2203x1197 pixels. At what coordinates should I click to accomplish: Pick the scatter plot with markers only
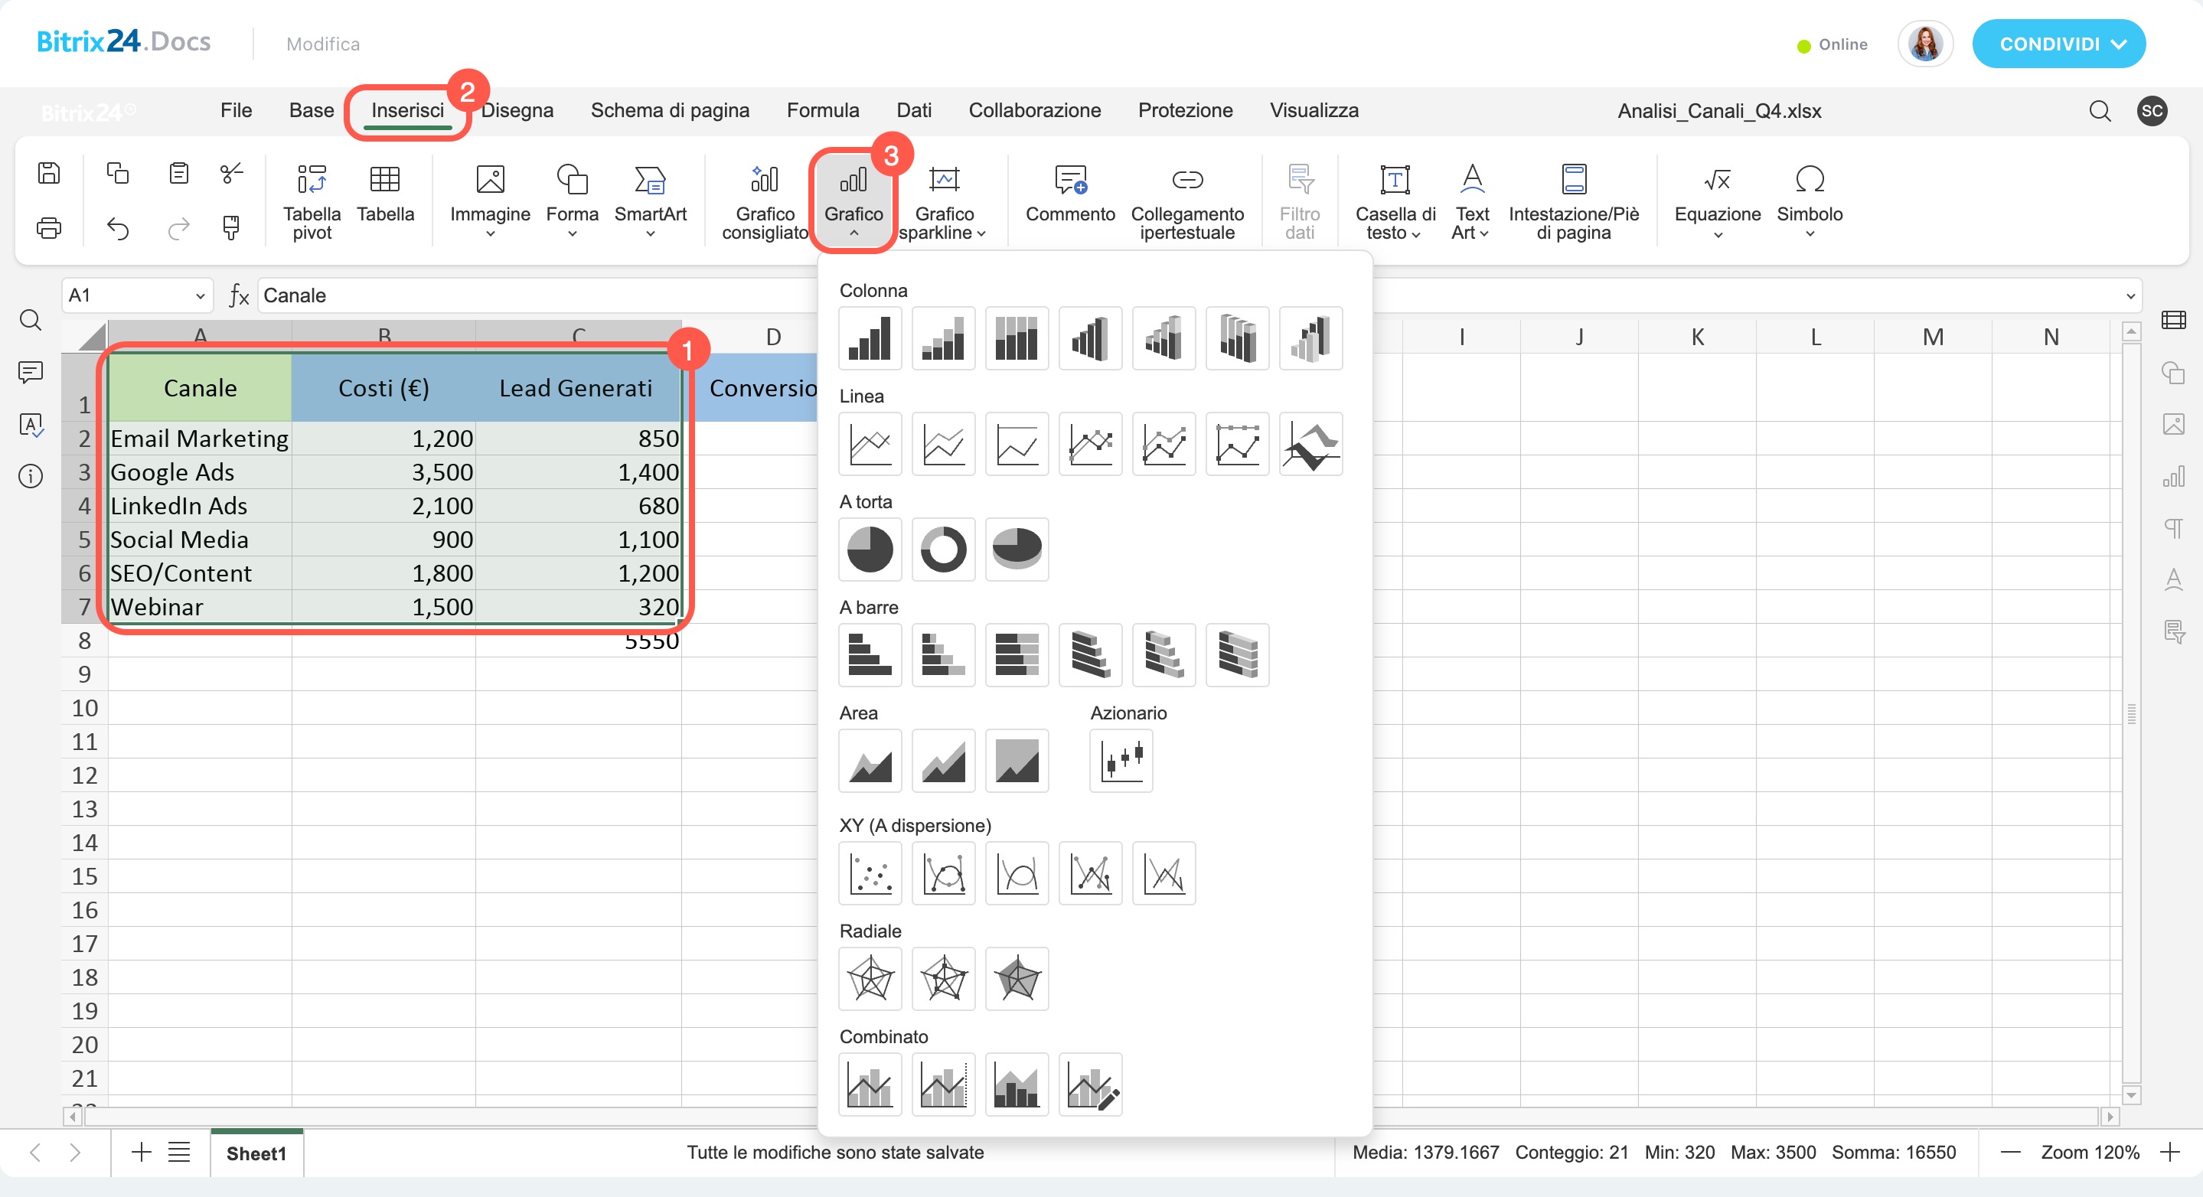870,873
